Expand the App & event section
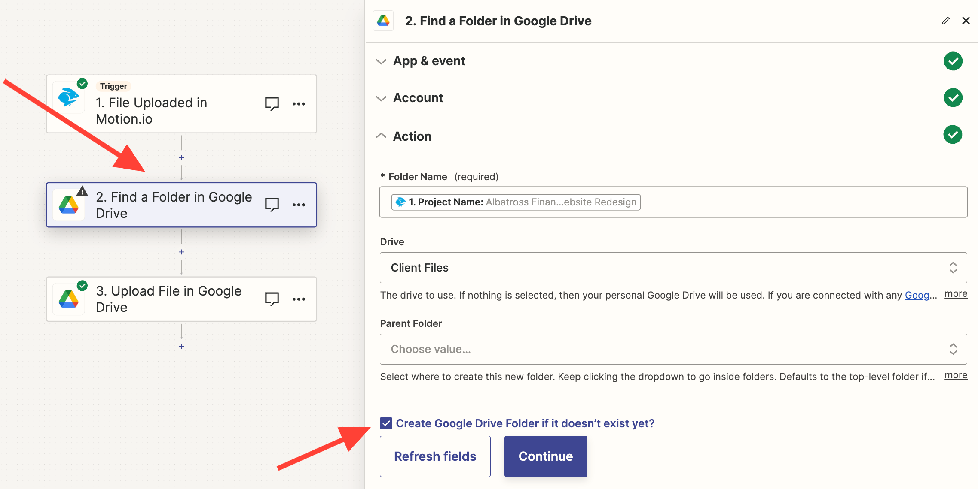Image resolution: width=978 pixels, height=489 pixels. tap(429, 61)
